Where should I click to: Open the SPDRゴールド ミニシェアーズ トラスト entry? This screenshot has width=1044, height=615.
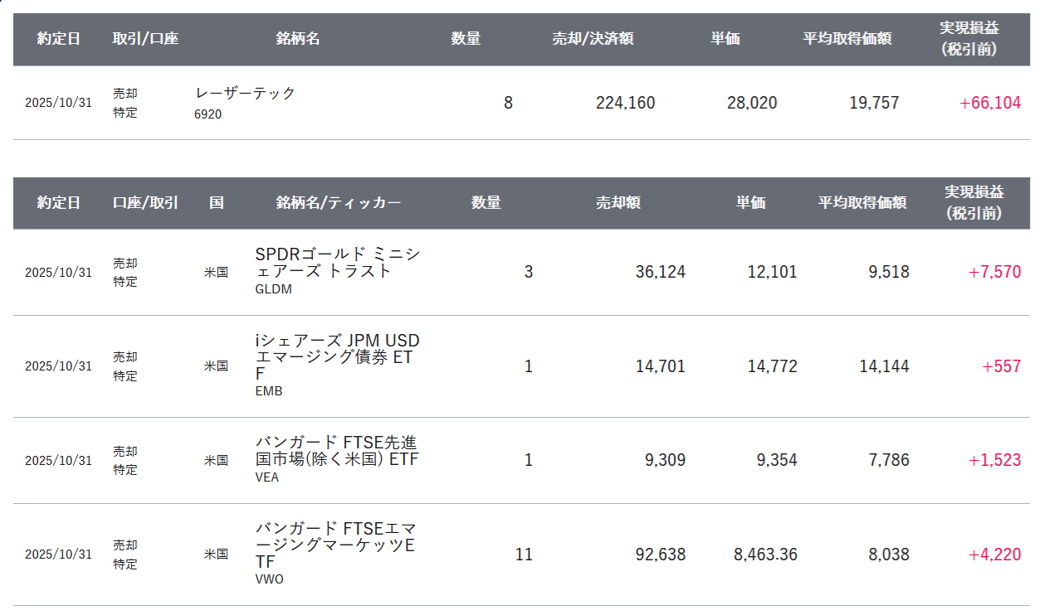pyautogui.click(x=337, y=262)
